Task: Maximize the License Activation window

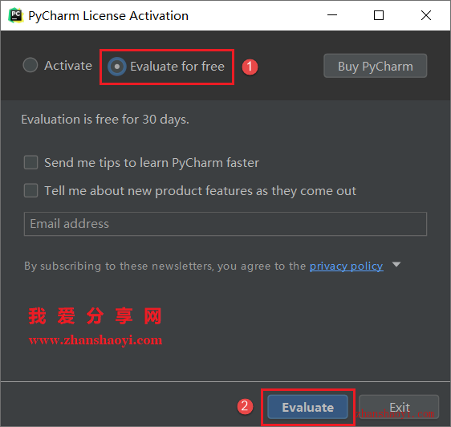Action: (379, 15)
